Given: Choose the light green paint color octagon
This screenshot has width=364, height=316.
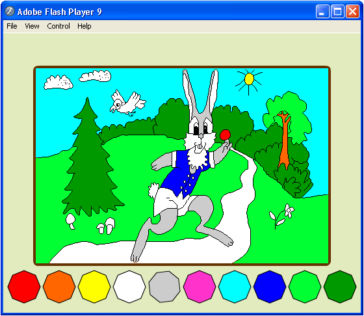Looking at the screenshot, I should (305, 287).
